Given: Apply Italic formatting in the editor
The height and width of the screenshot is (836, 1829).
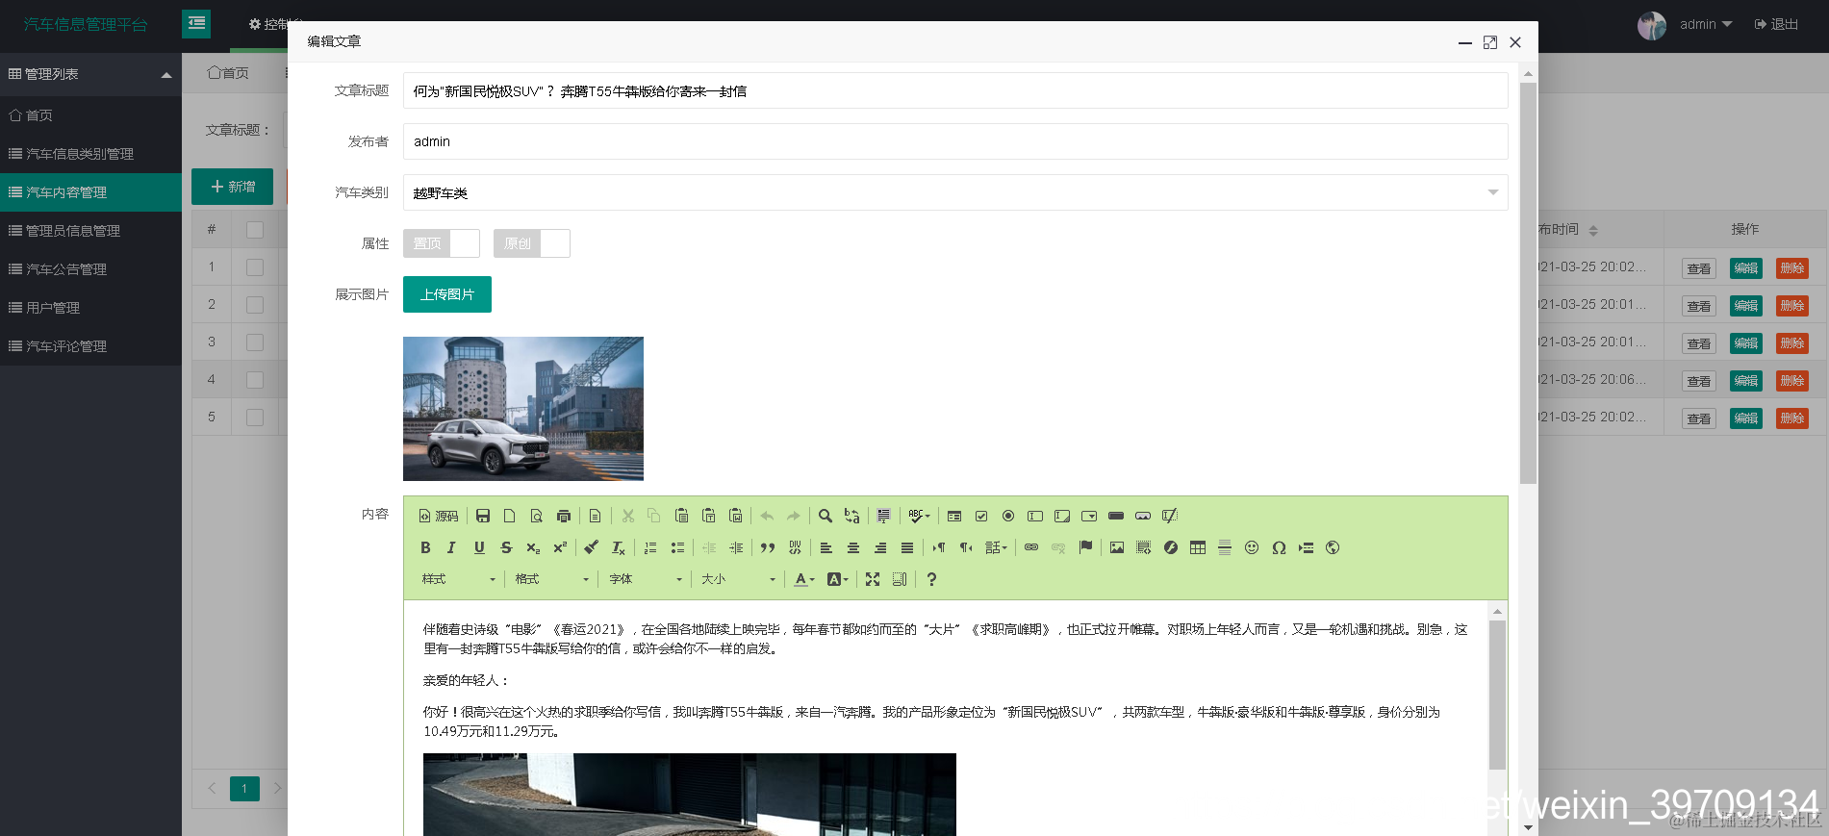Looking at the screenshot, I should [452, 548].
